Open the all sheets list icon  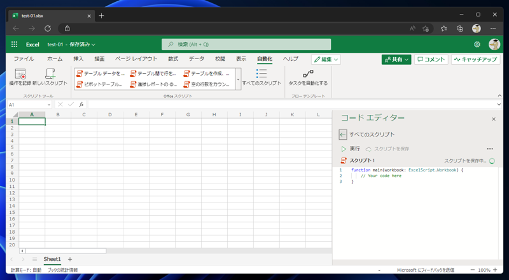coord(35,259)
